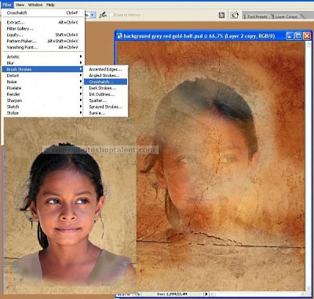Maximize the document window
Screen dimensions: 314x299
tap(298, 36)
